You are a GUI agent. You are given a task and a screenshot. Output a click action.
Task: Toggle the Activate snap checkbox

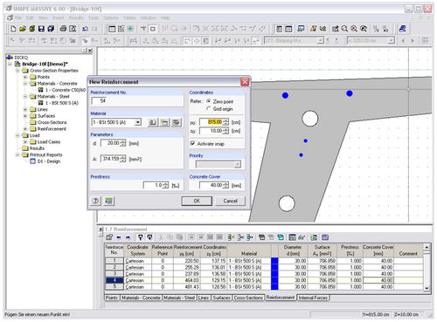192,144
